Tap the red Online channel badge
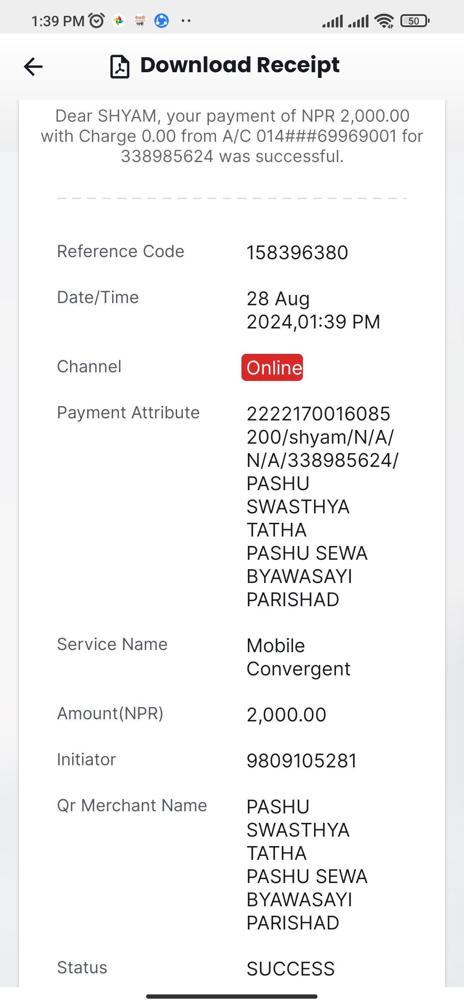464x1006 pixels. click(272, 368)
